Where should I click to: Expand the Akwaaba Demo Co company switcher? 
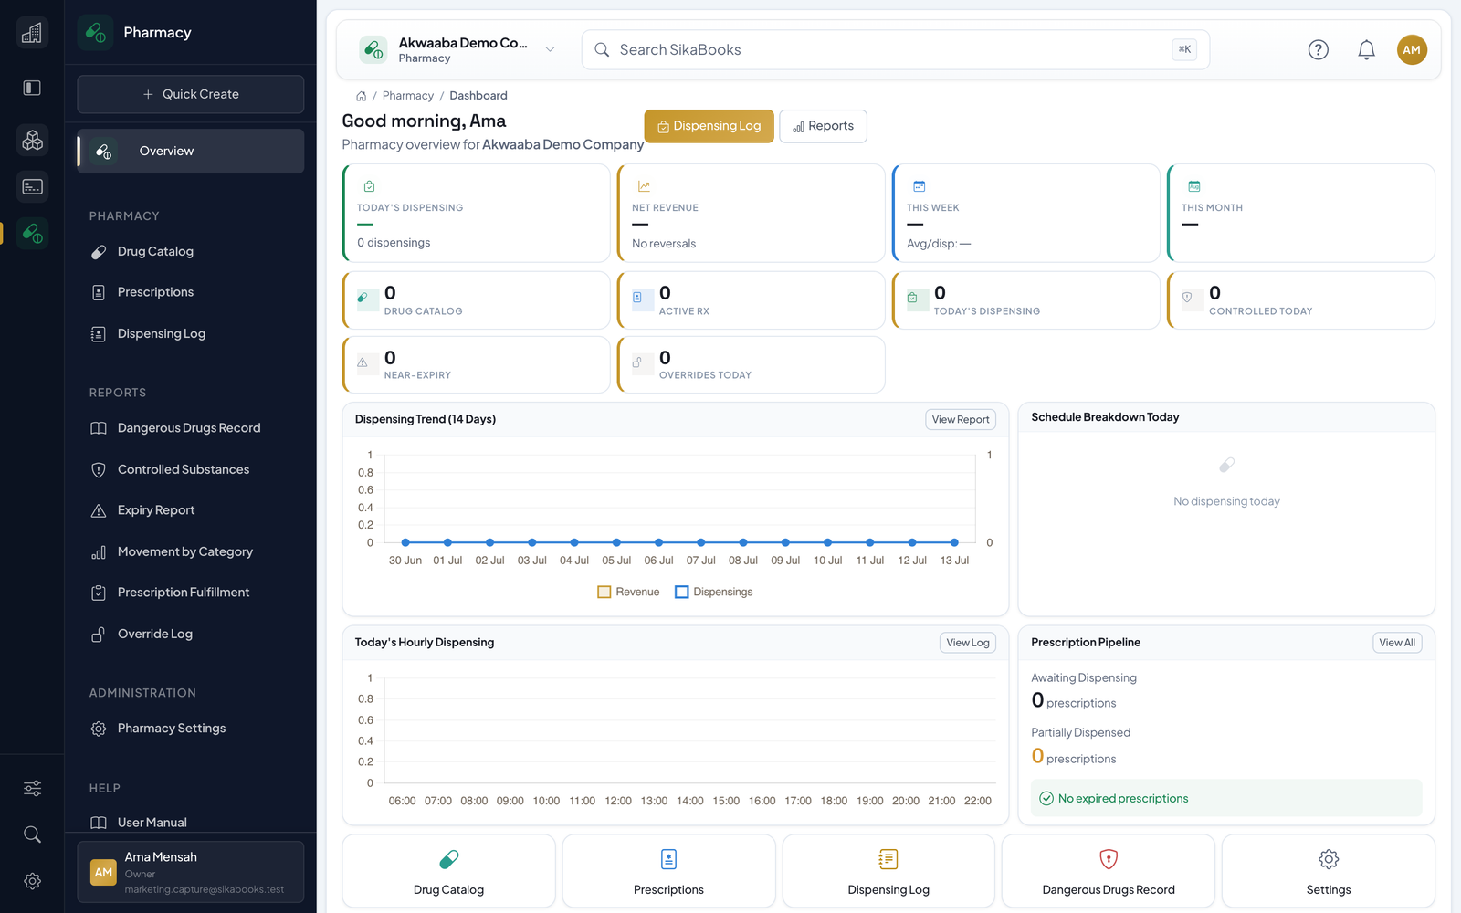coord(458,50)
